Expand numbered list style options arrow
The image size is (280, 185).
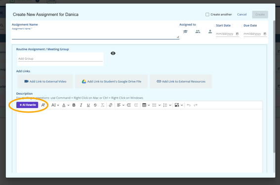(x=170, y=105)
